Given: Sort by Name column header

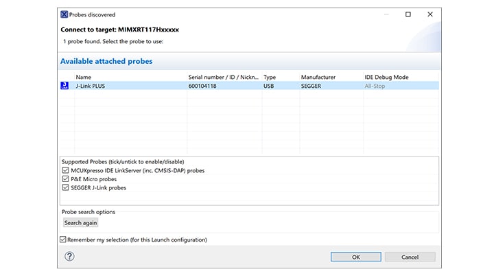Looking at the screenshot, I should (83, 77).
